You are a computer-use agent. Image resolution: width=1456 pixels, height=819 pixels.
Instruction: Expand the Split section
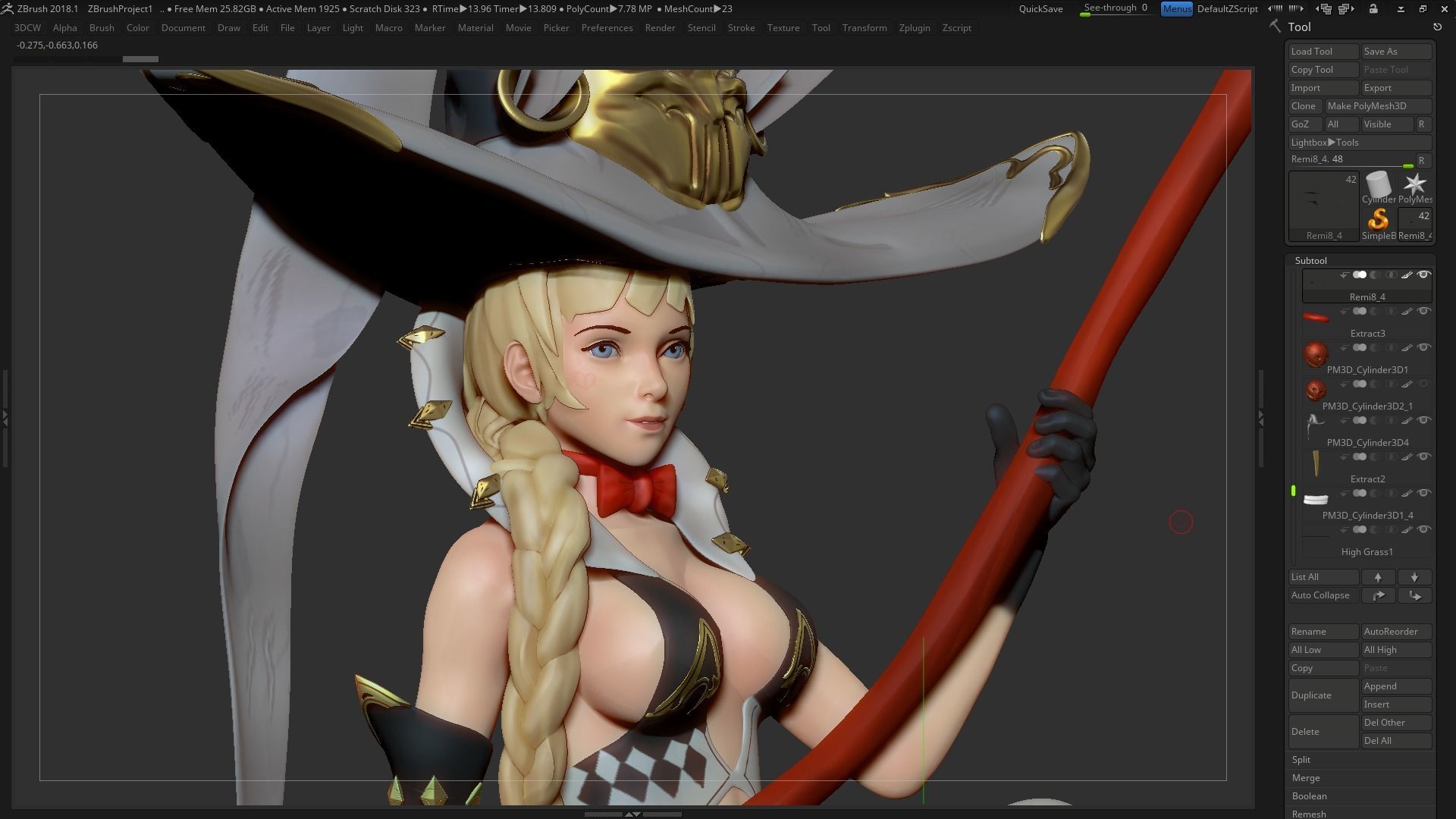(x=1301, y=760)
